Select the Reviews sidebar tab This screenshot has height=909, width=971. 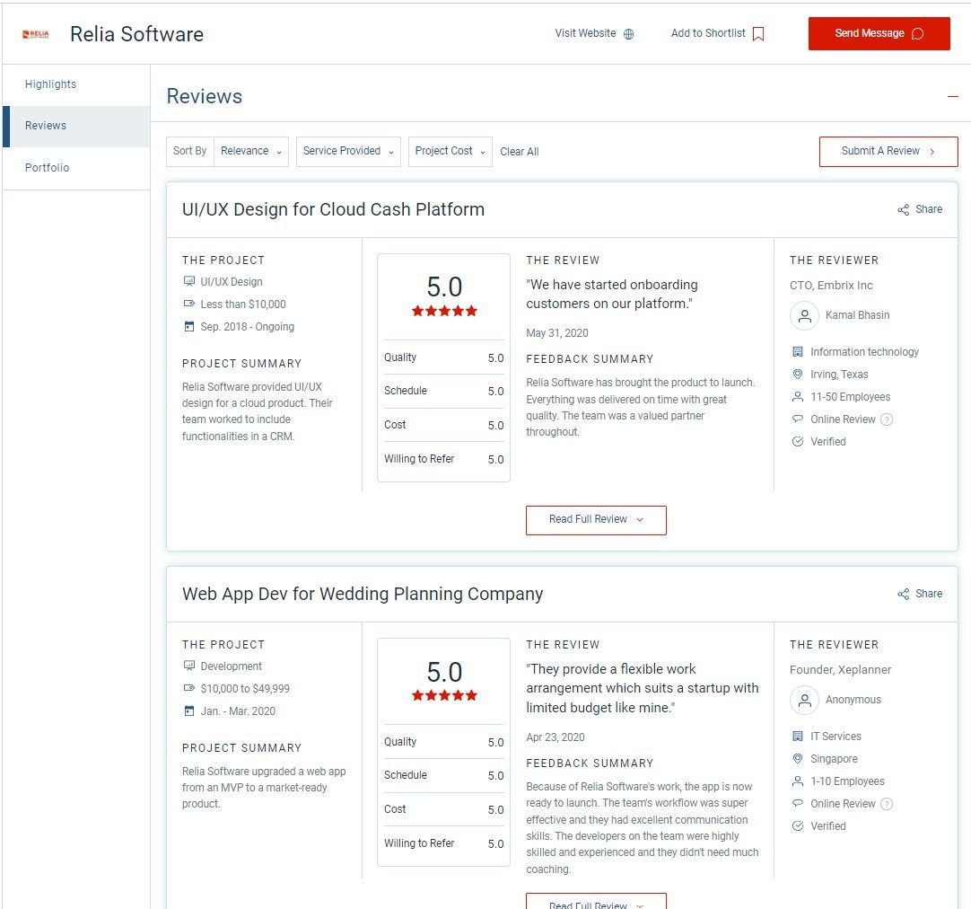(x=76, y=127)
